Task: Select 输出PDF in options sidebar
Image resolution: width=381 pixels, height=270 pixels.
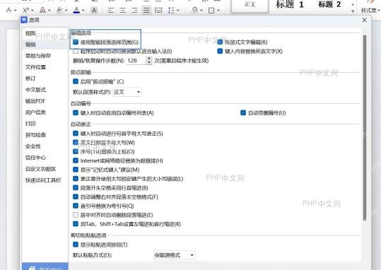Action: pyautogui.click(x=35, y=101)
